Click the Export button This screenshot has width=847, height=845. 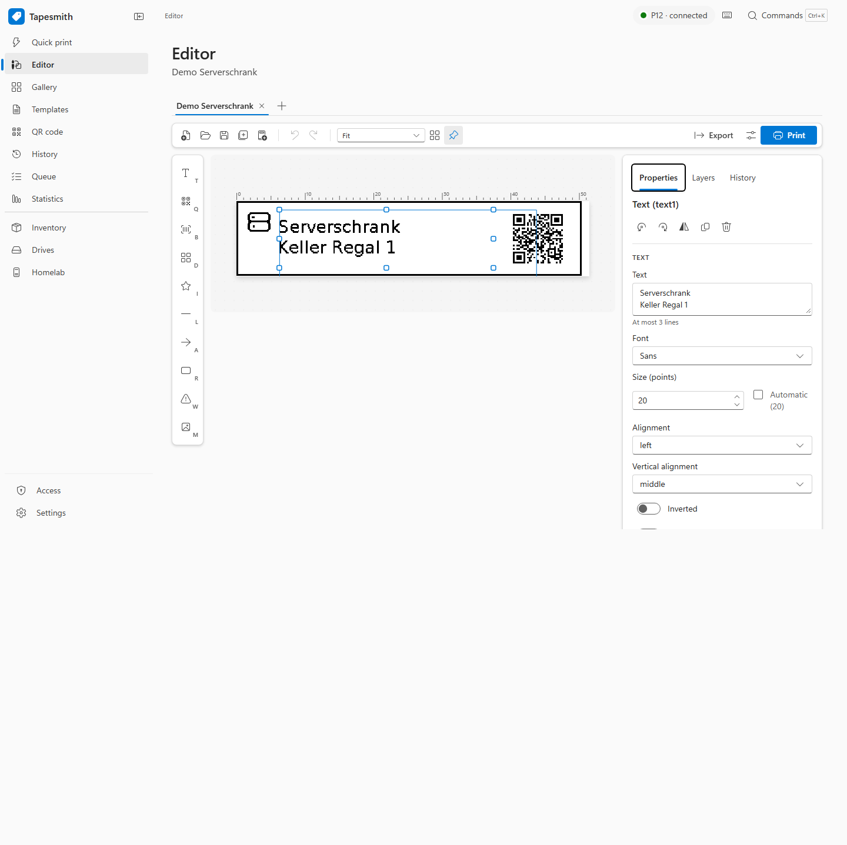pyautogui.click(x=713, y=135)
